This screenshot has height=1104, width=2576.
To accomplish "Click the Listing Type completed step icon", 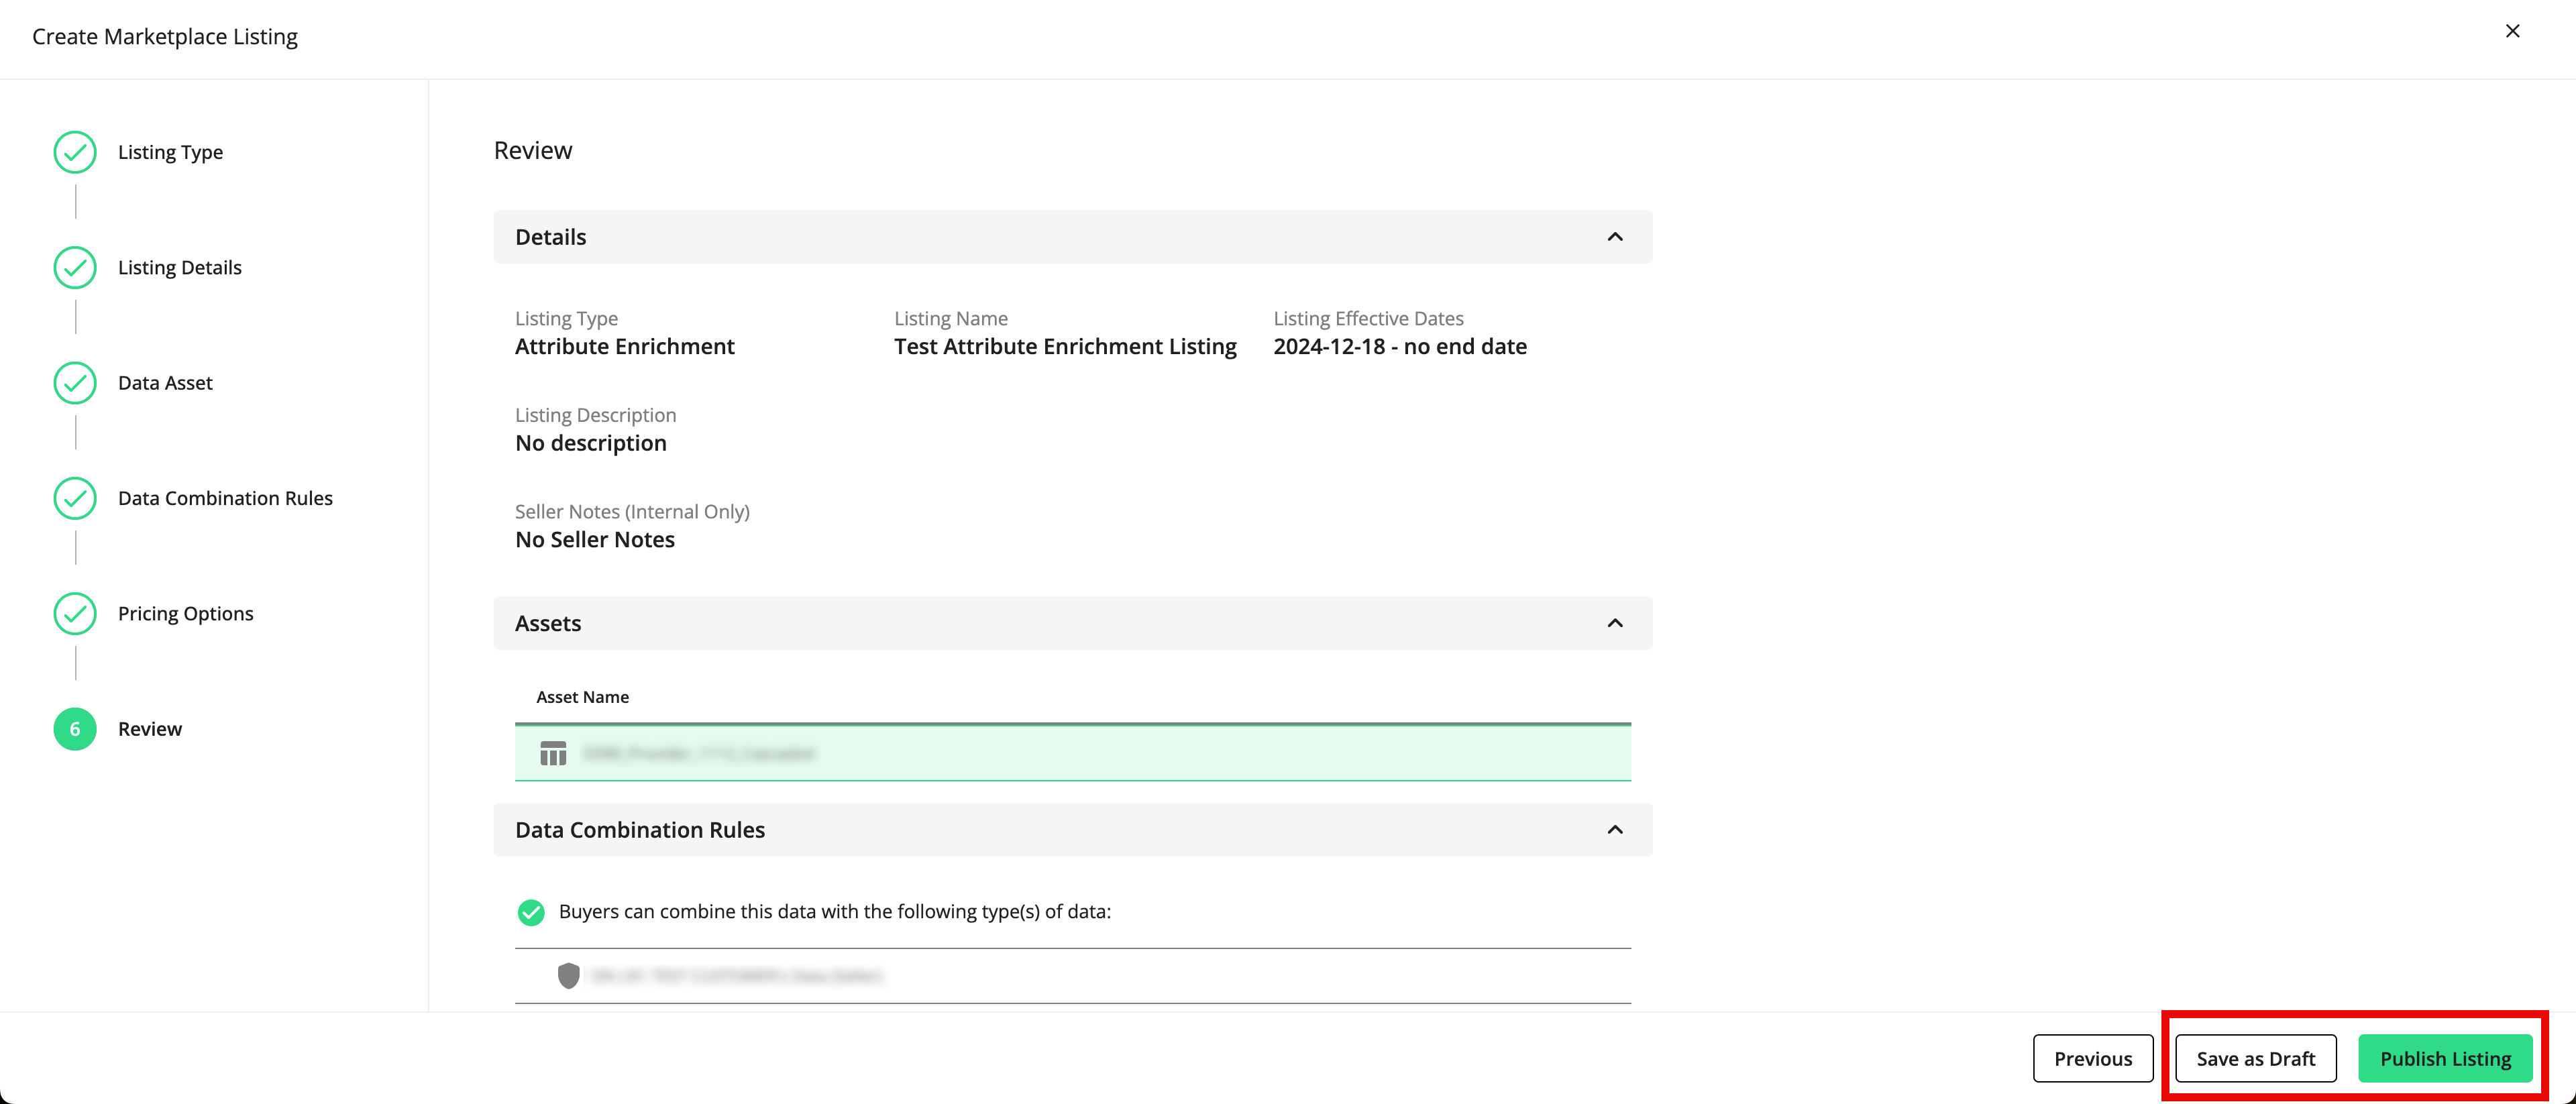I will [74, 151].
